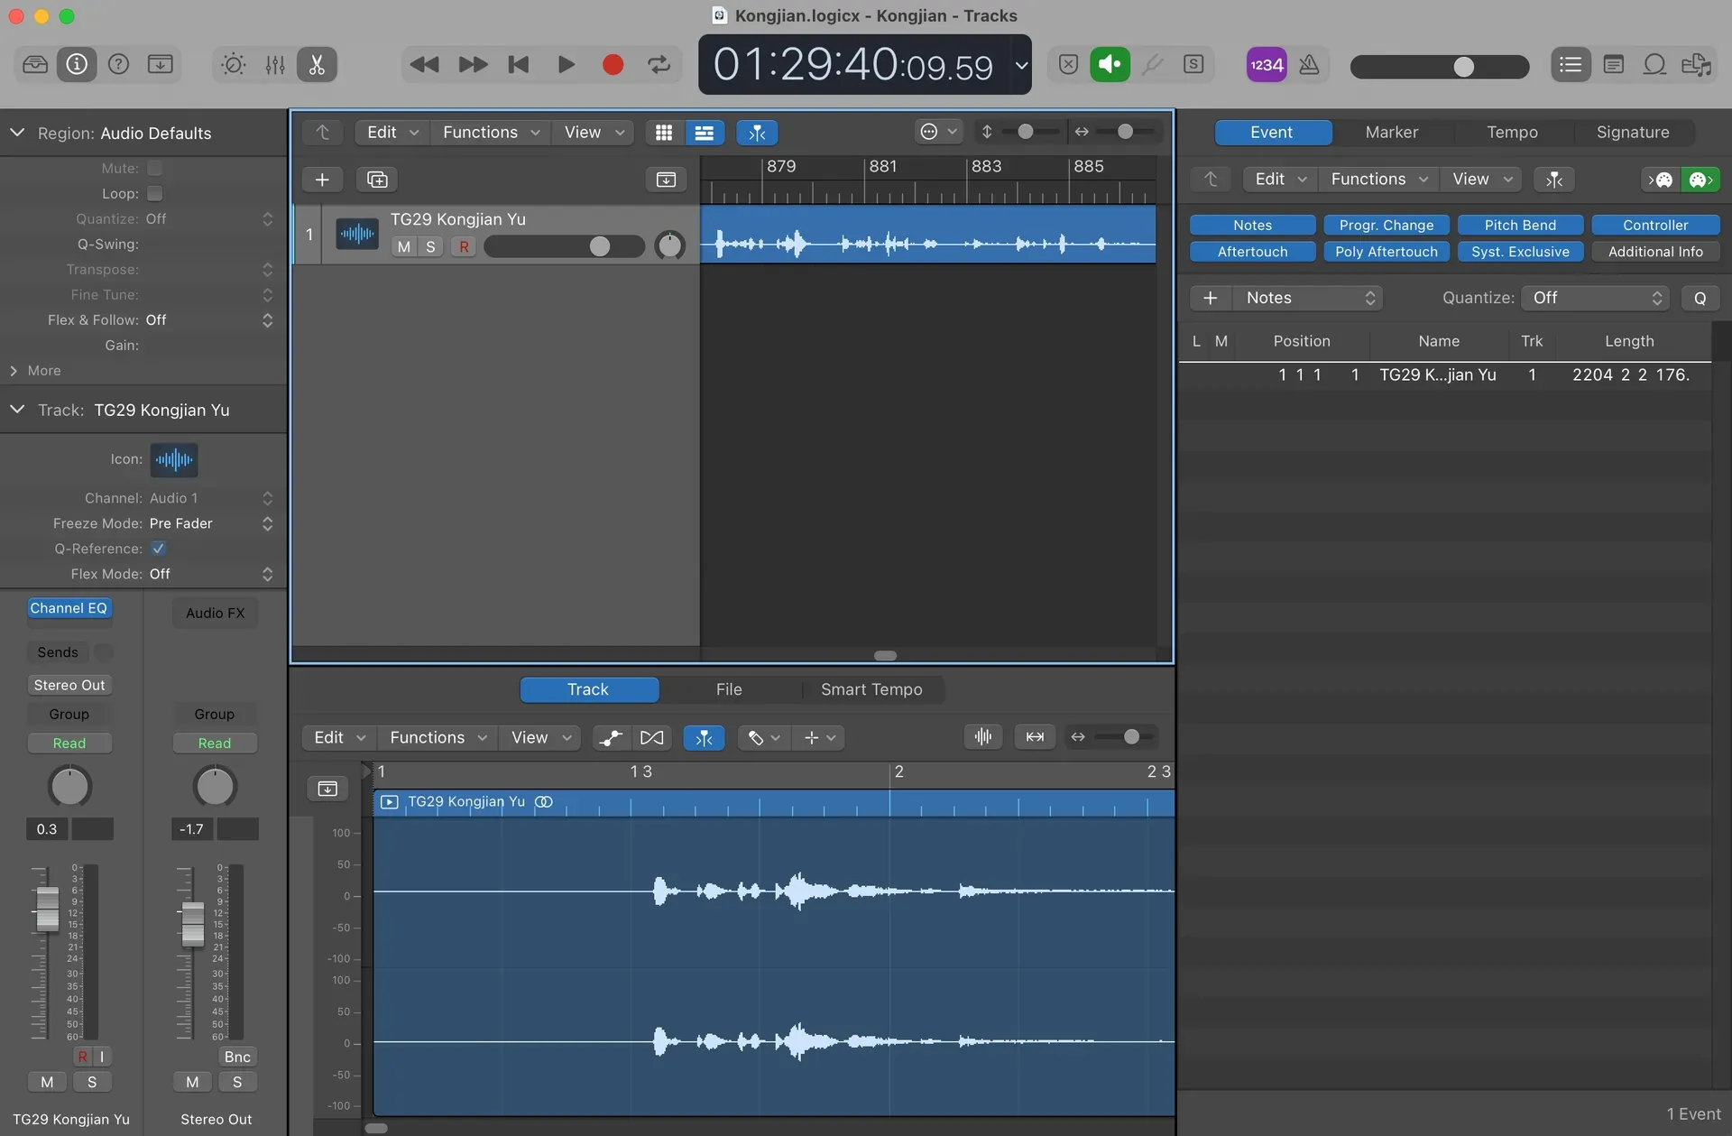Click the Duplicate Track icon
The height and width of the screenshot is (1136, 1732).
tap(377, 180)
